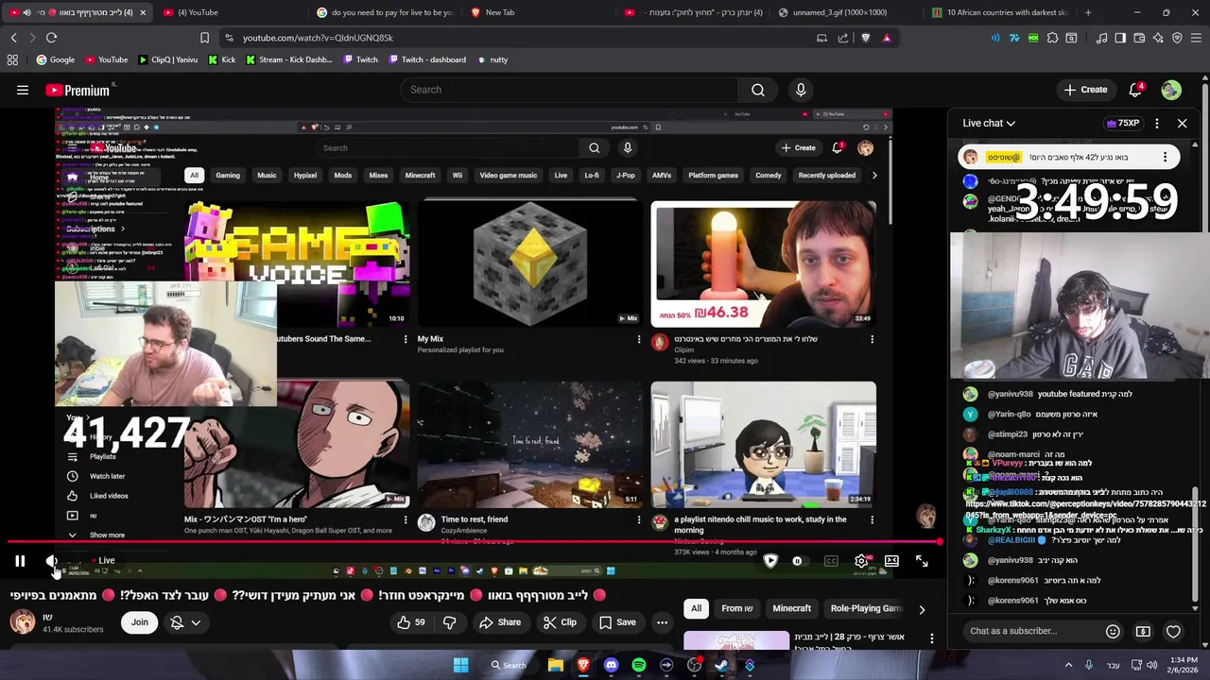
Task: Open pinned chat message options
Action: (1165, 157)
